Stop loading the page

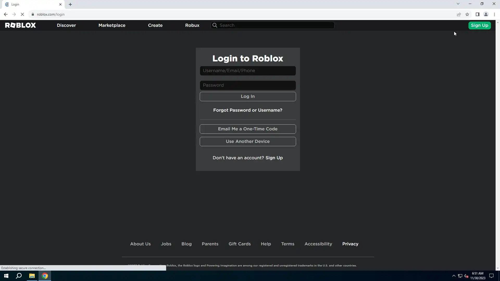point(22,14)
